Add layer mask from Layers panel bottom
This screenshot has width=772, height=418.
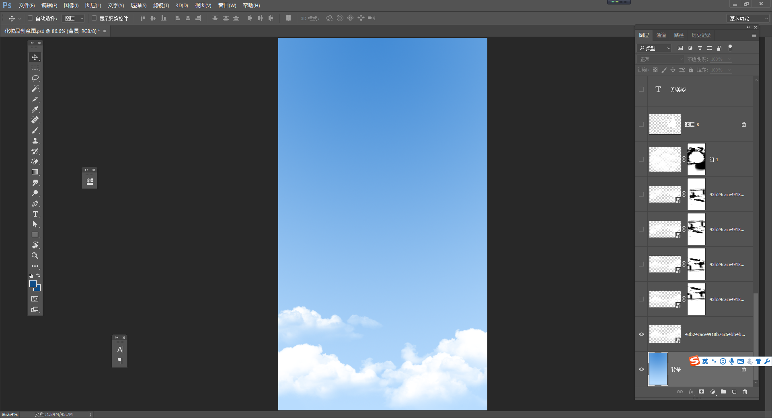pos(702,391)
